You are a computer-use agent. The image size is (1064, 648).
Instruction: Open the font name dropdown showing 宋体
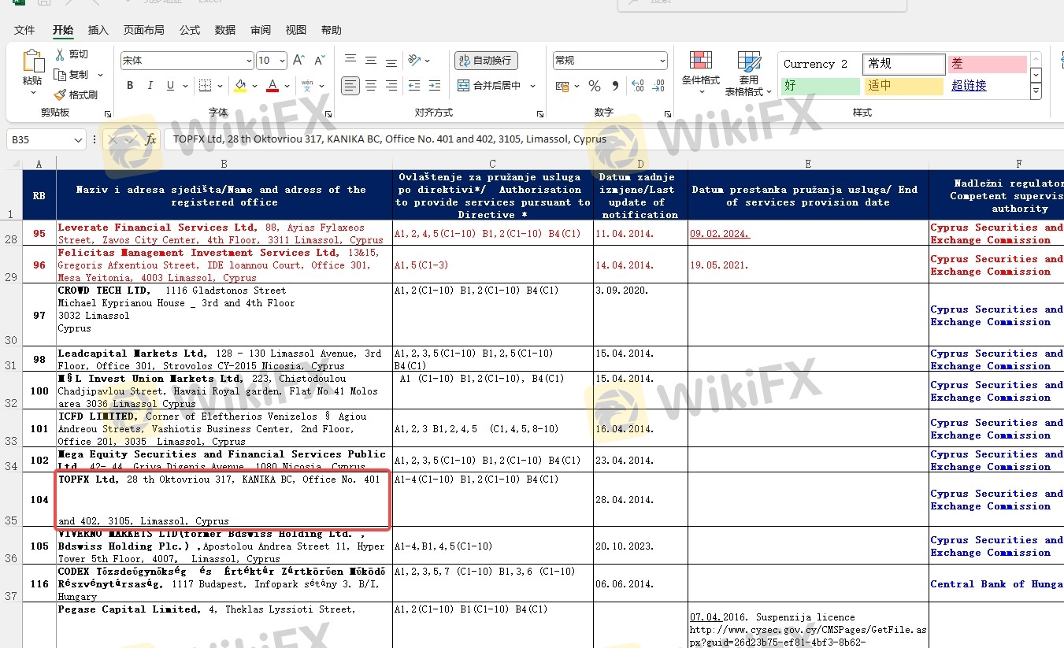coord(249,61)
